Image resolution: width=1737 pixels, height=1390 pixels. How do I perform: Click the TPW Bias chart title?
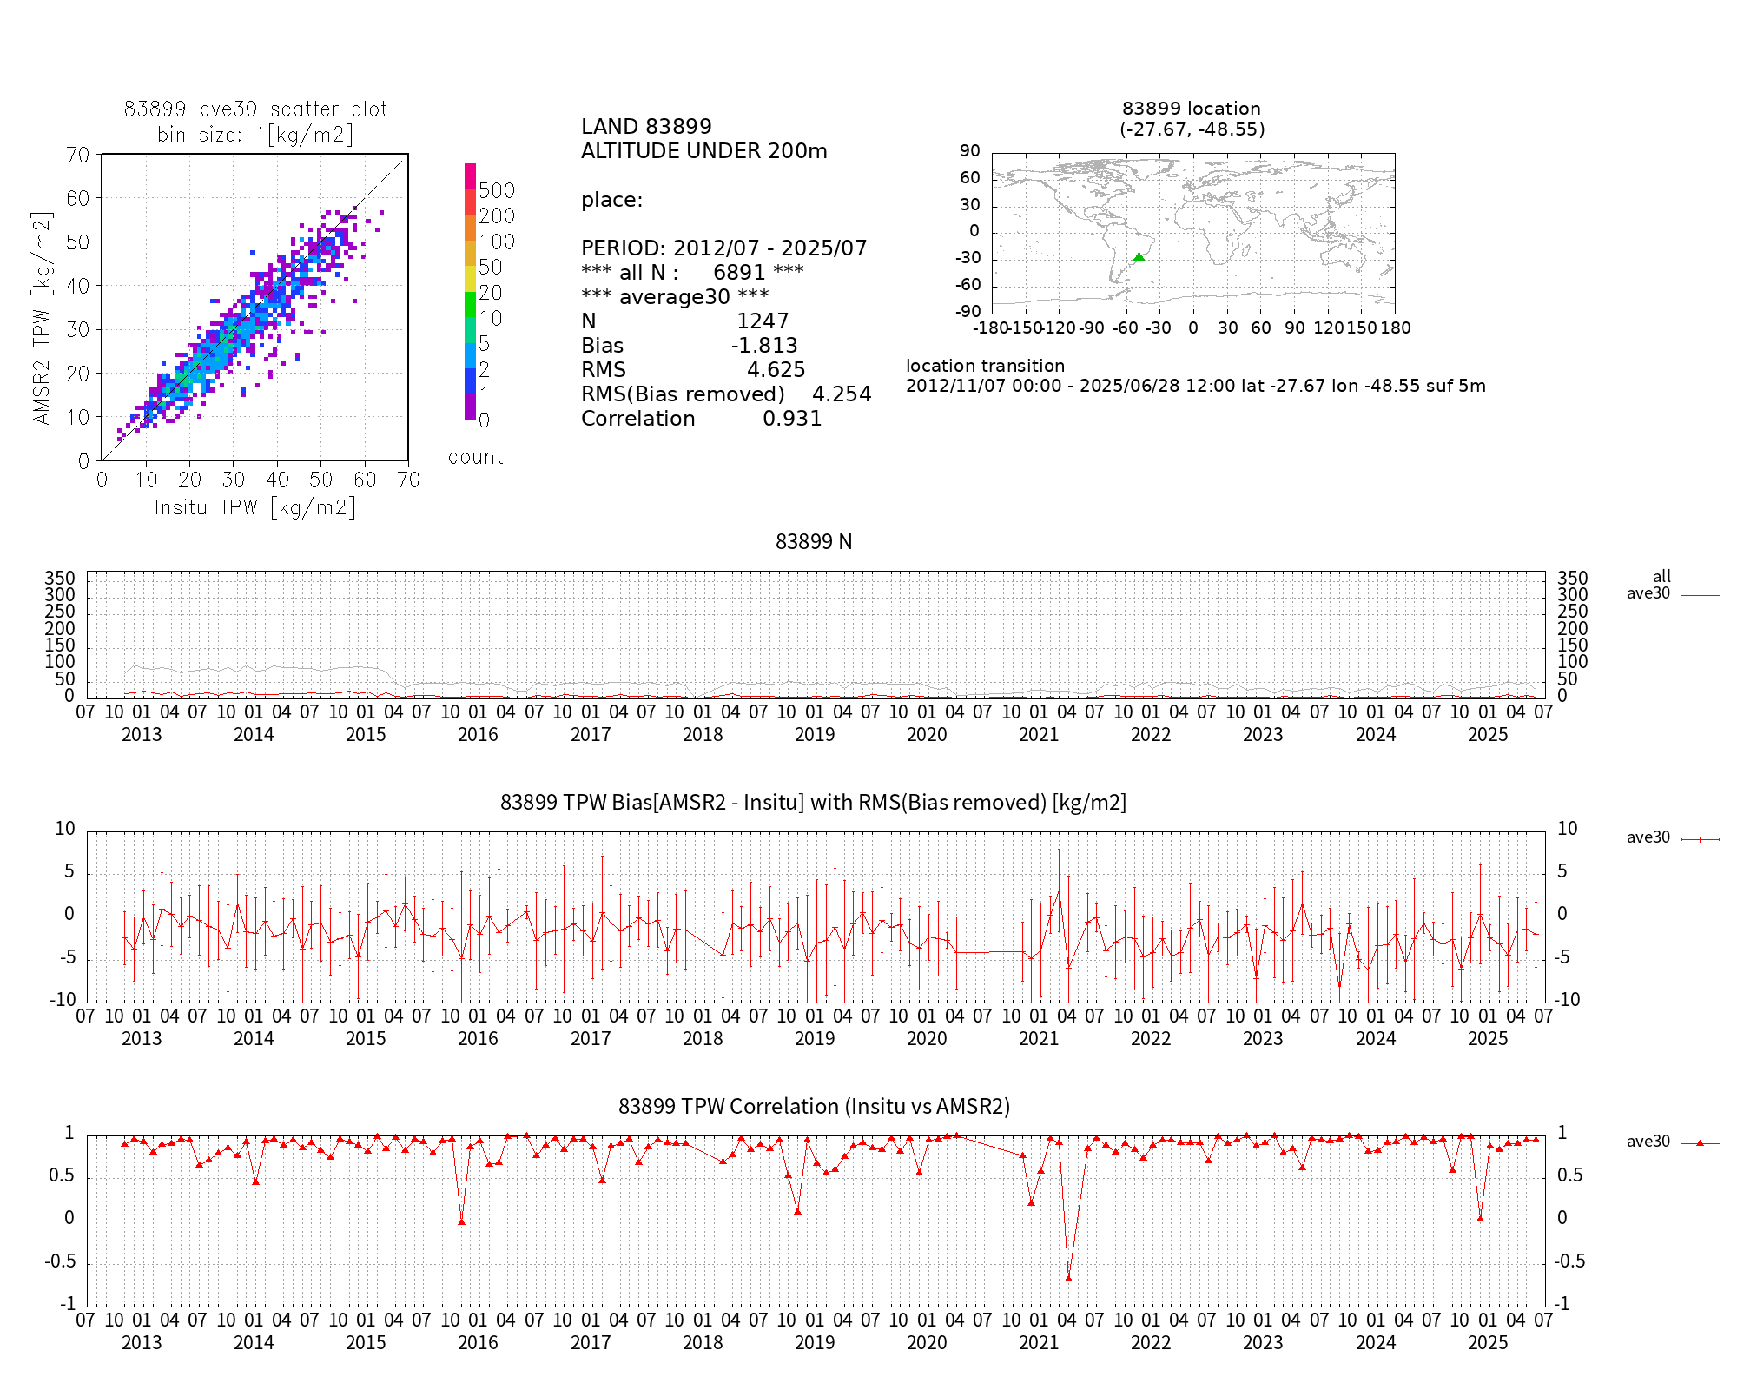[x=814, y=803]
